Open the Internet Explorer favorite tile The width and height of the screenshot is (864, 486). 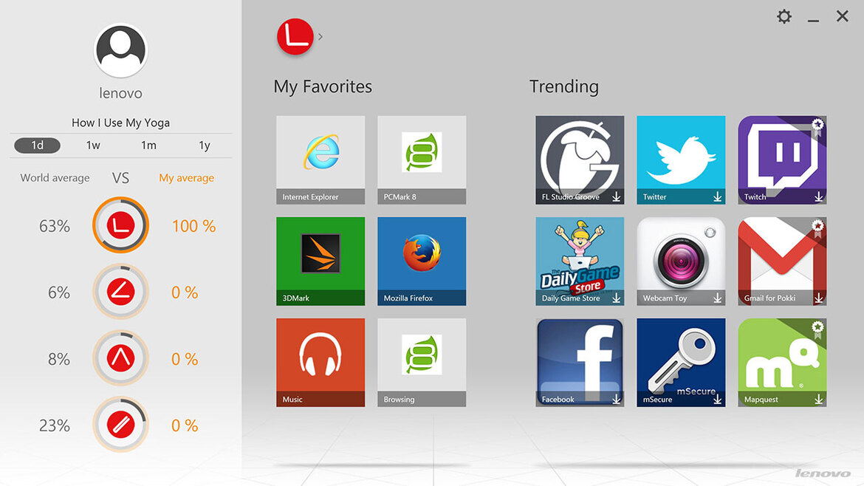point(320,160)
